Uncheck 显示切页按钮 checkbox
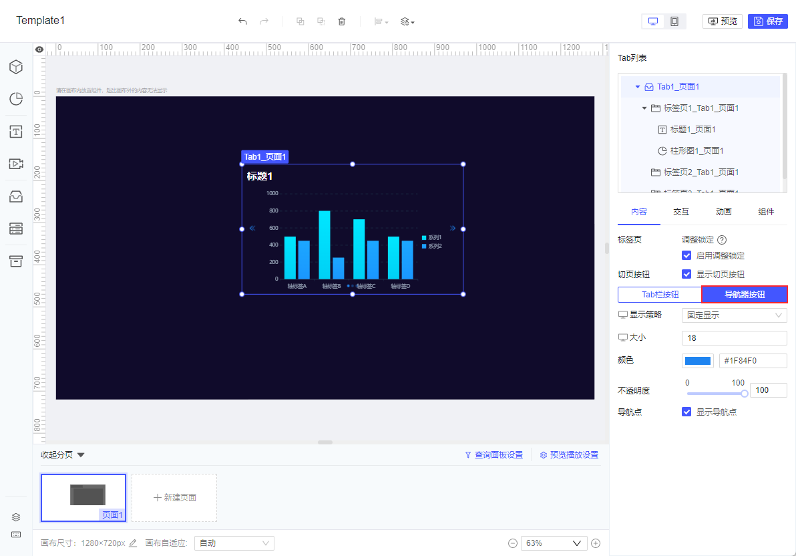Viewport: 796px width, 556px height. tap(686, 275)
